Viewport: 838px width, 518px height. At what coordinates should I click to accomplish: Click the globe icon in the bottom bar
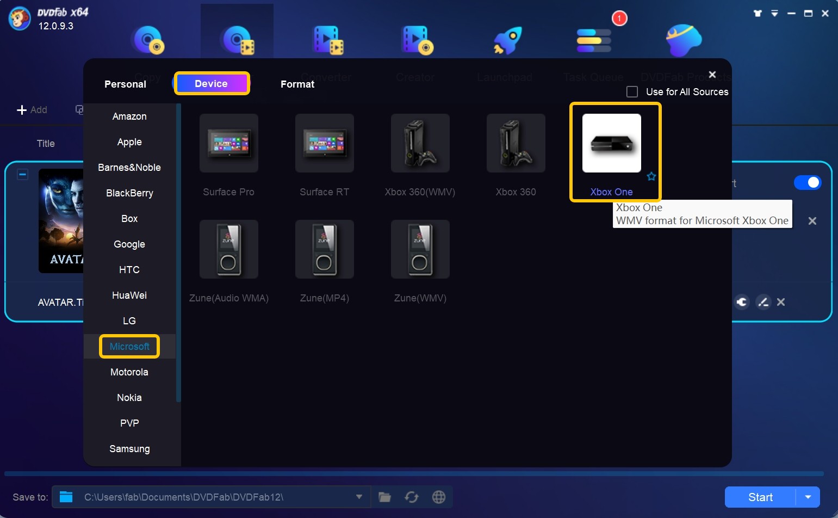pos(438,497)
